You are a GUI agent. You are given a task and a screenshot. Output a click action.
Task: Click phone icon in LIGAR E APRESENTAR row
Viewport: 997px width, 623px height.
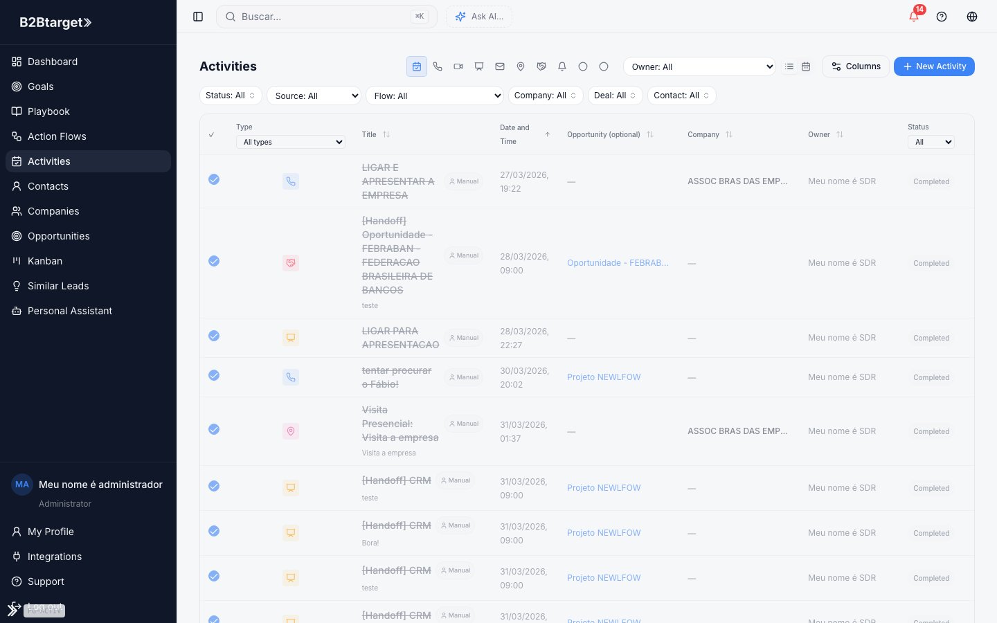[291, 181]
